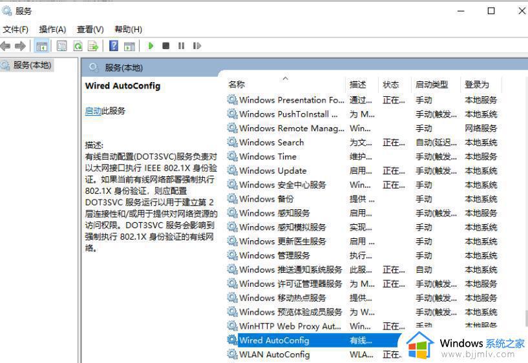Open the 帮助(H) menu

coord(129,30)
